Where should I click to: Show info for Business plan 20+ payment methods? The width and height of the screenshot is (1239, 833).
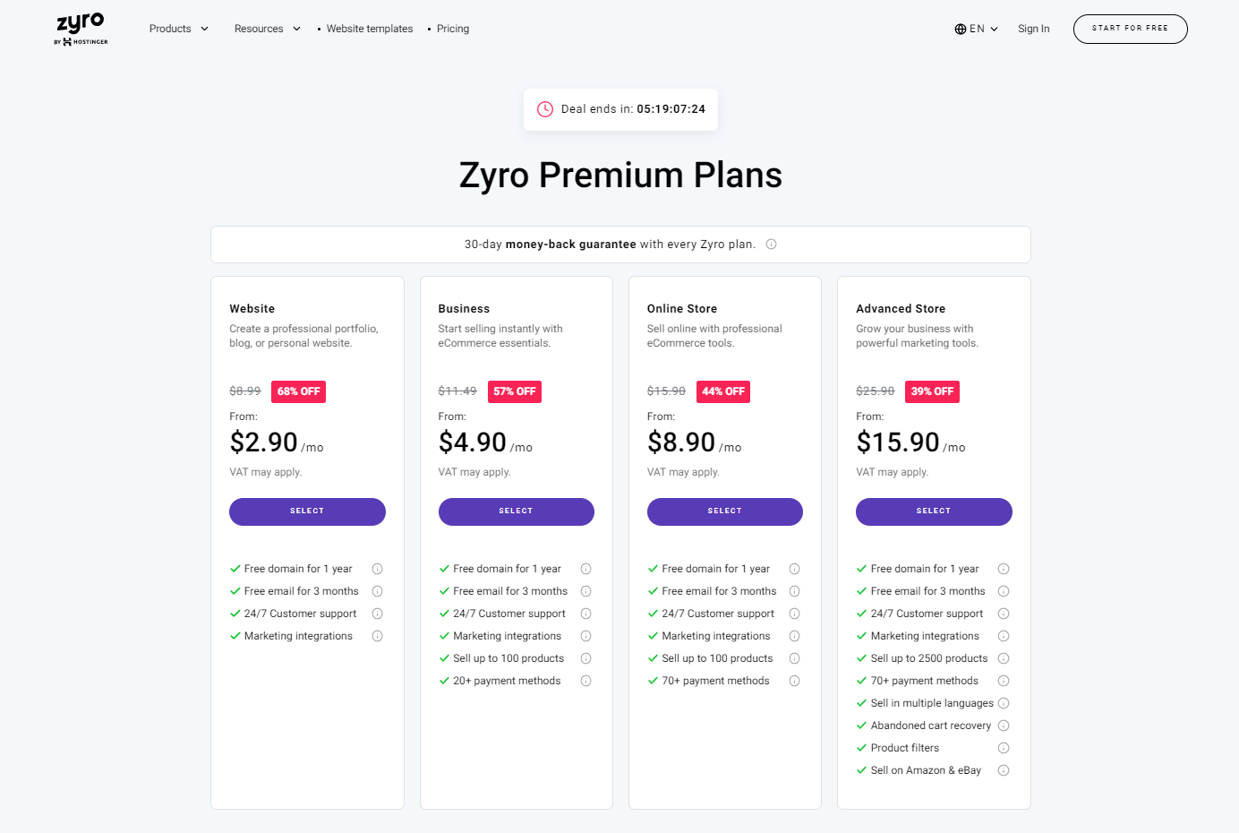click(585, 681)
